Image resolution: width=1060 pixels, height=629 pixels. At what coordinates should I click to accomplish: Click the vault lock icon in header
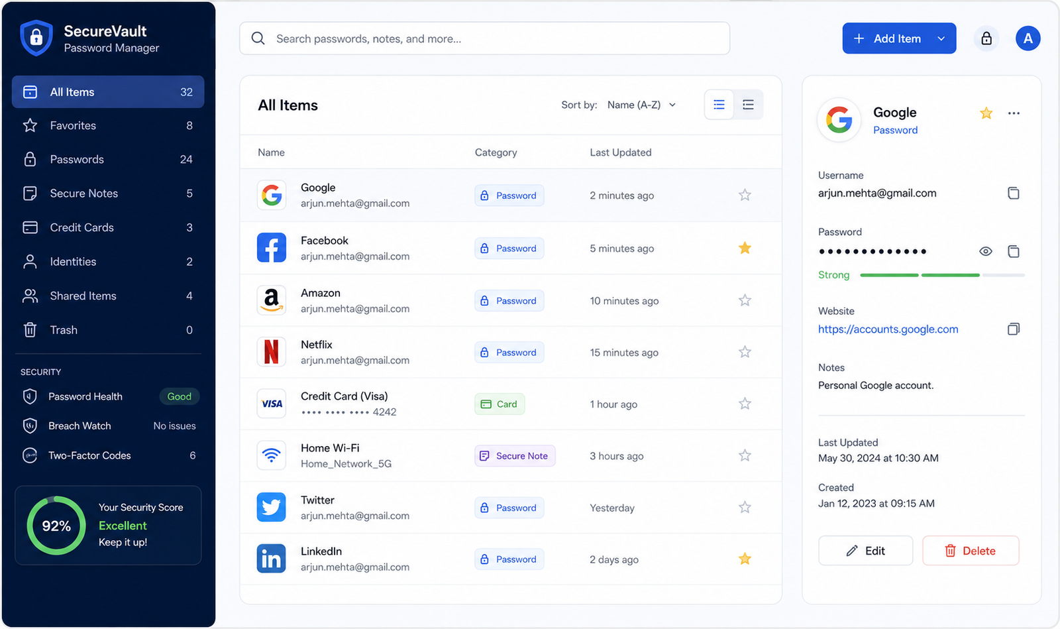(986, 38)
